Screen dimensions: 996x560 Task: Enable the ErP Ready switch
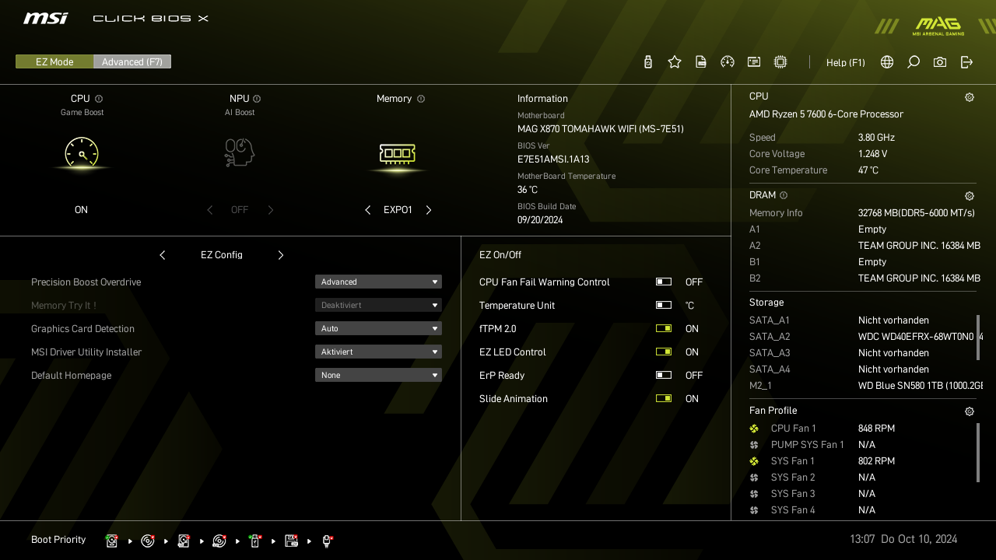(664, 375)
